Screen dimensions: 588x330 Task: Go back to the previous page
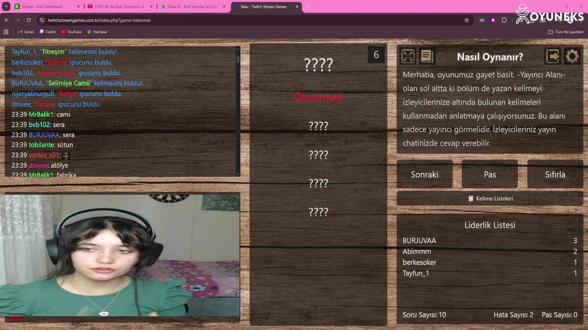point(6,20)
